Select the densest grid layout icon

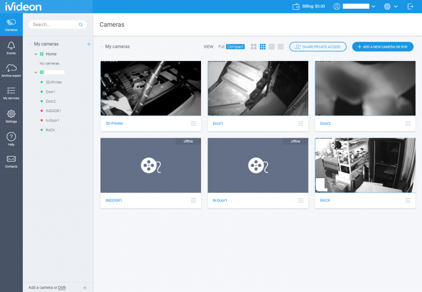pyautogui.click(x=281, y=47)
